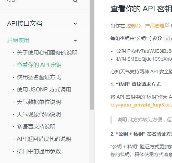Click the sidebar vertical scrollbar thumb

[92, 55]
